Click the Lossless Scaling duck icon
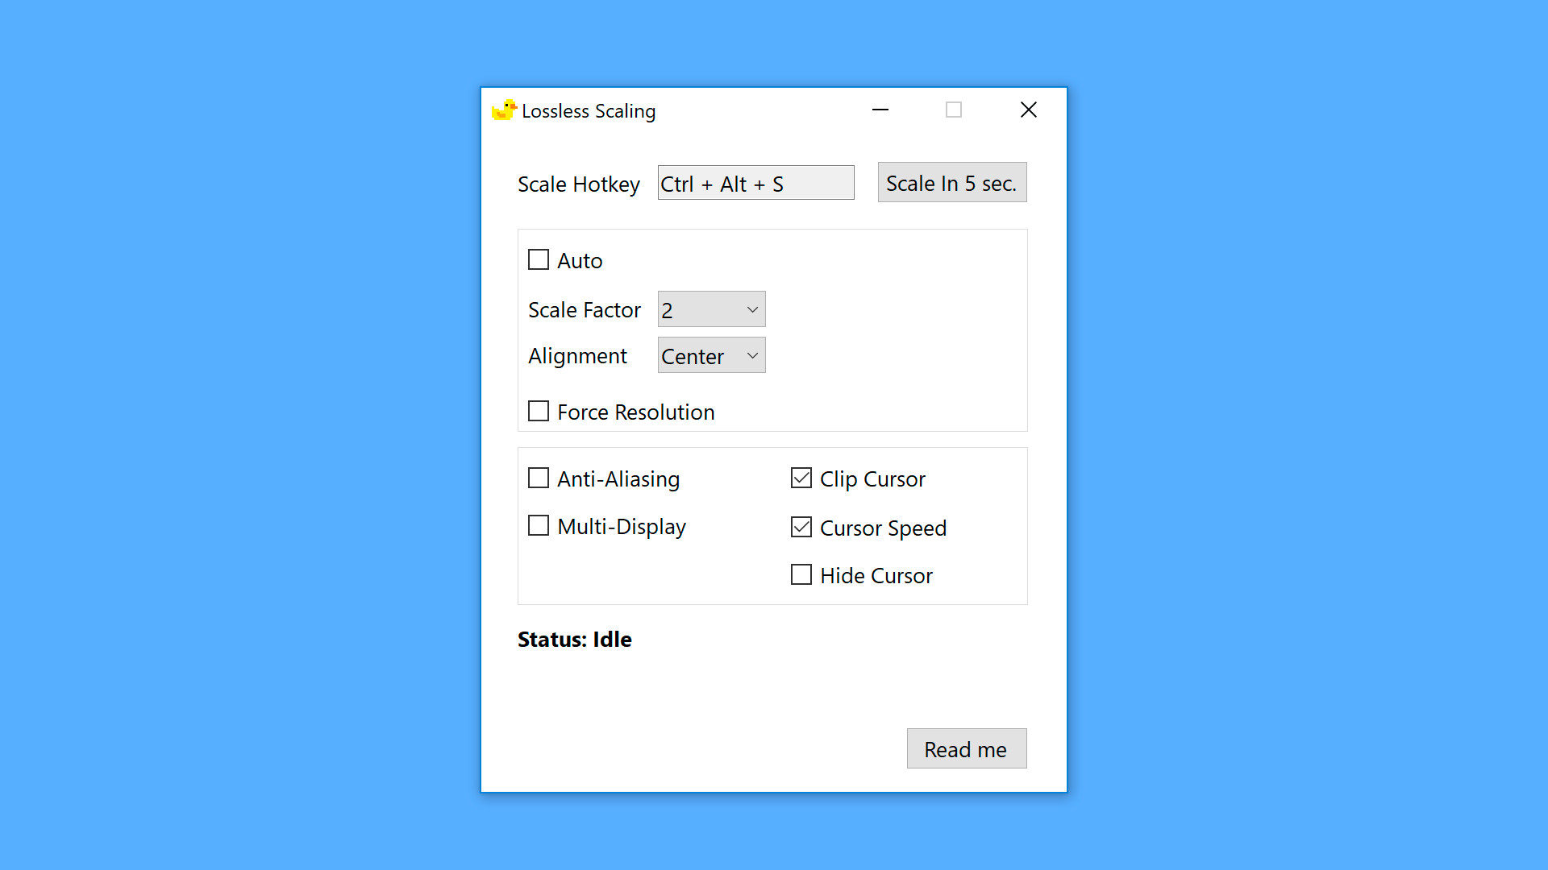This screenshot has width=1548, height=870. tap(504, 110)
